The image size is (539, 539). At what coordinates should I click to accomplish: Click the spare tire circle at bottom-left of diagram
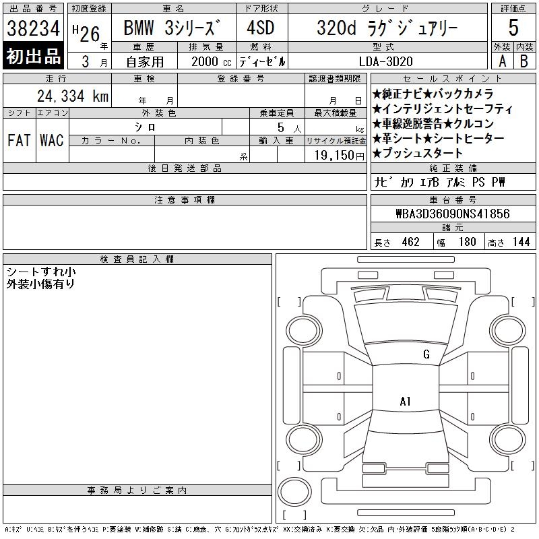click(x=294, y=492)
